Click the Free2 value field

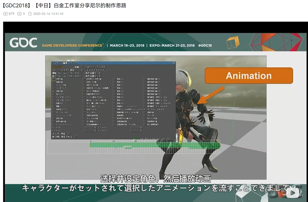[90, 130]
